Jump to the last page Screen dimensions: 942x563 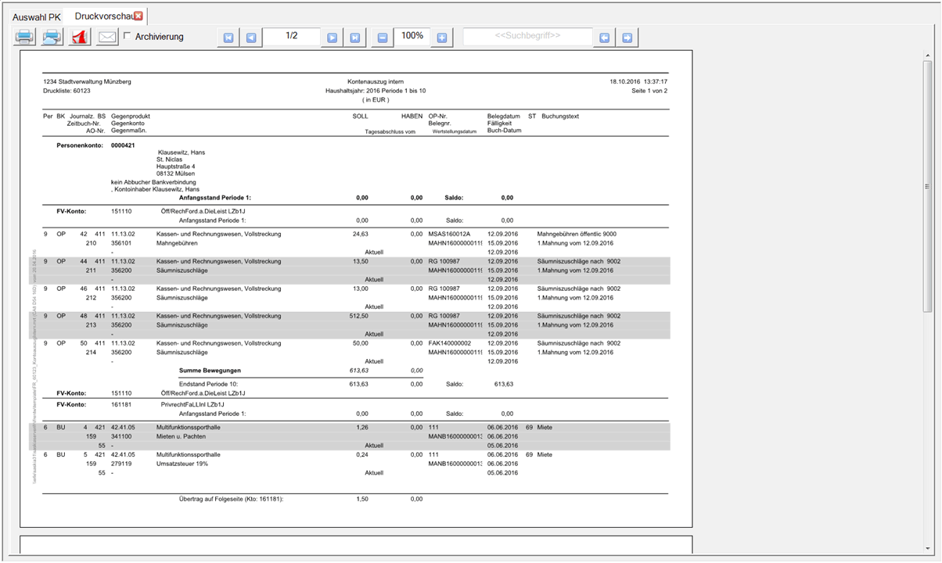[x=354, y=38]
